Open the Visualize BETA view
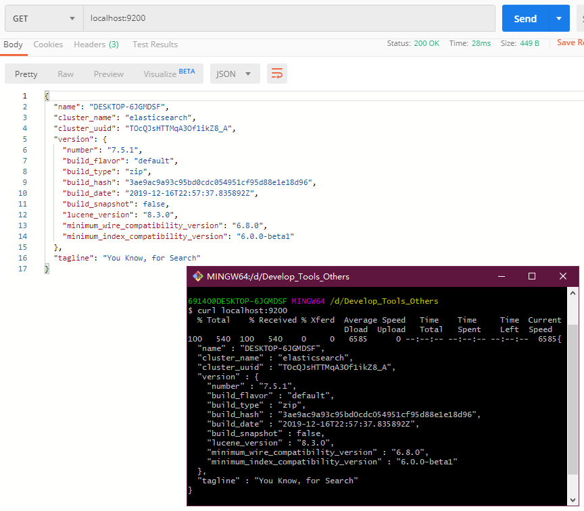 coord(159,74)
